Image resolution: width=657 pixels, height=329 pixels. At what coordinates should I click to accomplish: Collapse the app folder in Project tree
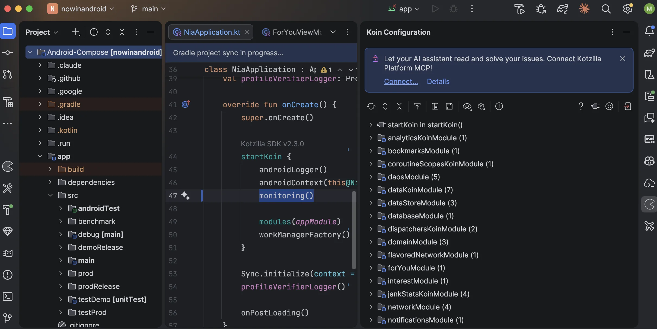pyautogui.click(x=40, y=156)
